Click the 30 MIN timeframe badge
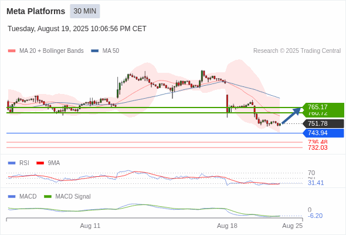Image resolution: width=346 pixels, height=235 pixels. tap(85, 11)
